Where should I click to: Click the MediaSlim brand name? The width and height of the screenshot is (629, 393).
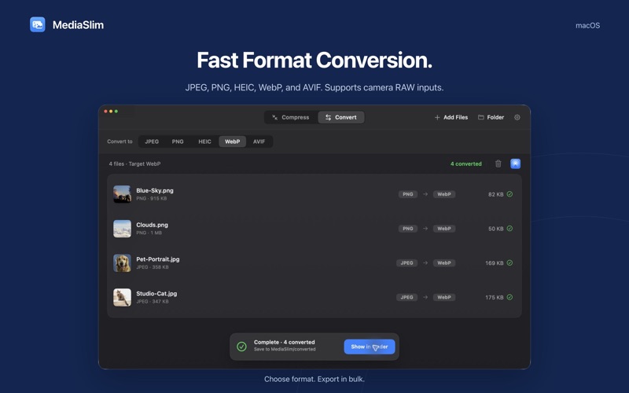tap(78, 25)
